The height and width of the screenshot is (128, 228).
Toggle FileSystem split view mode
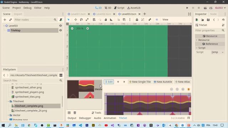[x=61, y=75]
